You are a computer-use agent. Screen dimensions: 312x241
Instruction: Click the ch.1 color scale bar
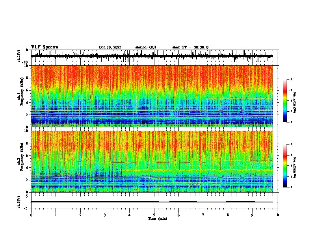click(x=285, y=101)
